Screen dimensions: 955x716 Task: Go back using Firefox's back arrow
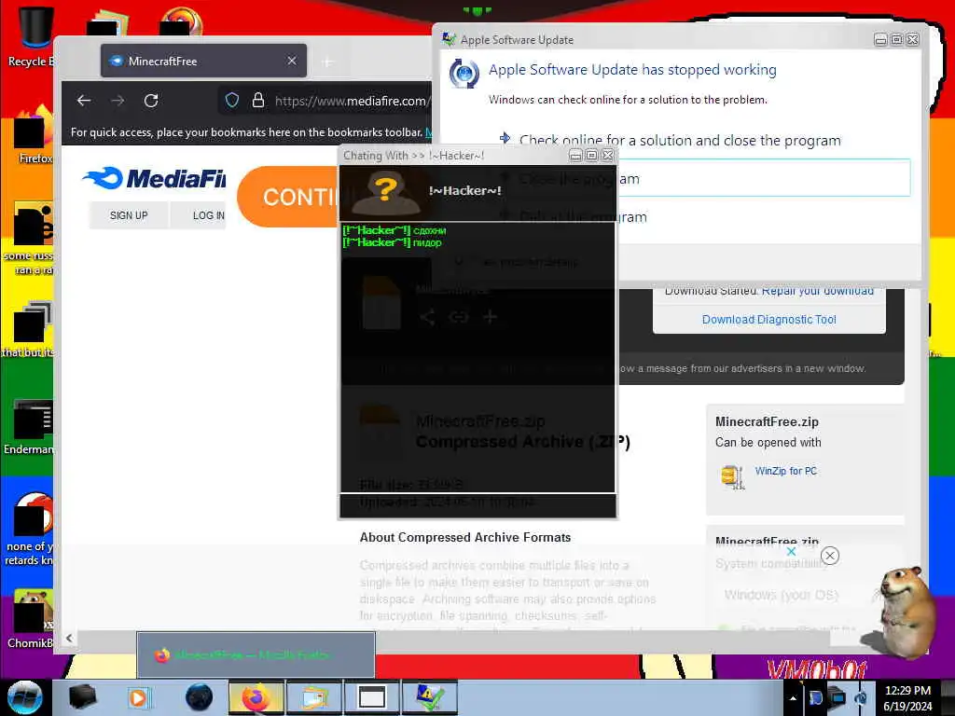(84, 101)
